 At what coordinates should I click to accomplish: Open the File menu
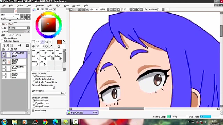[4, 5]
